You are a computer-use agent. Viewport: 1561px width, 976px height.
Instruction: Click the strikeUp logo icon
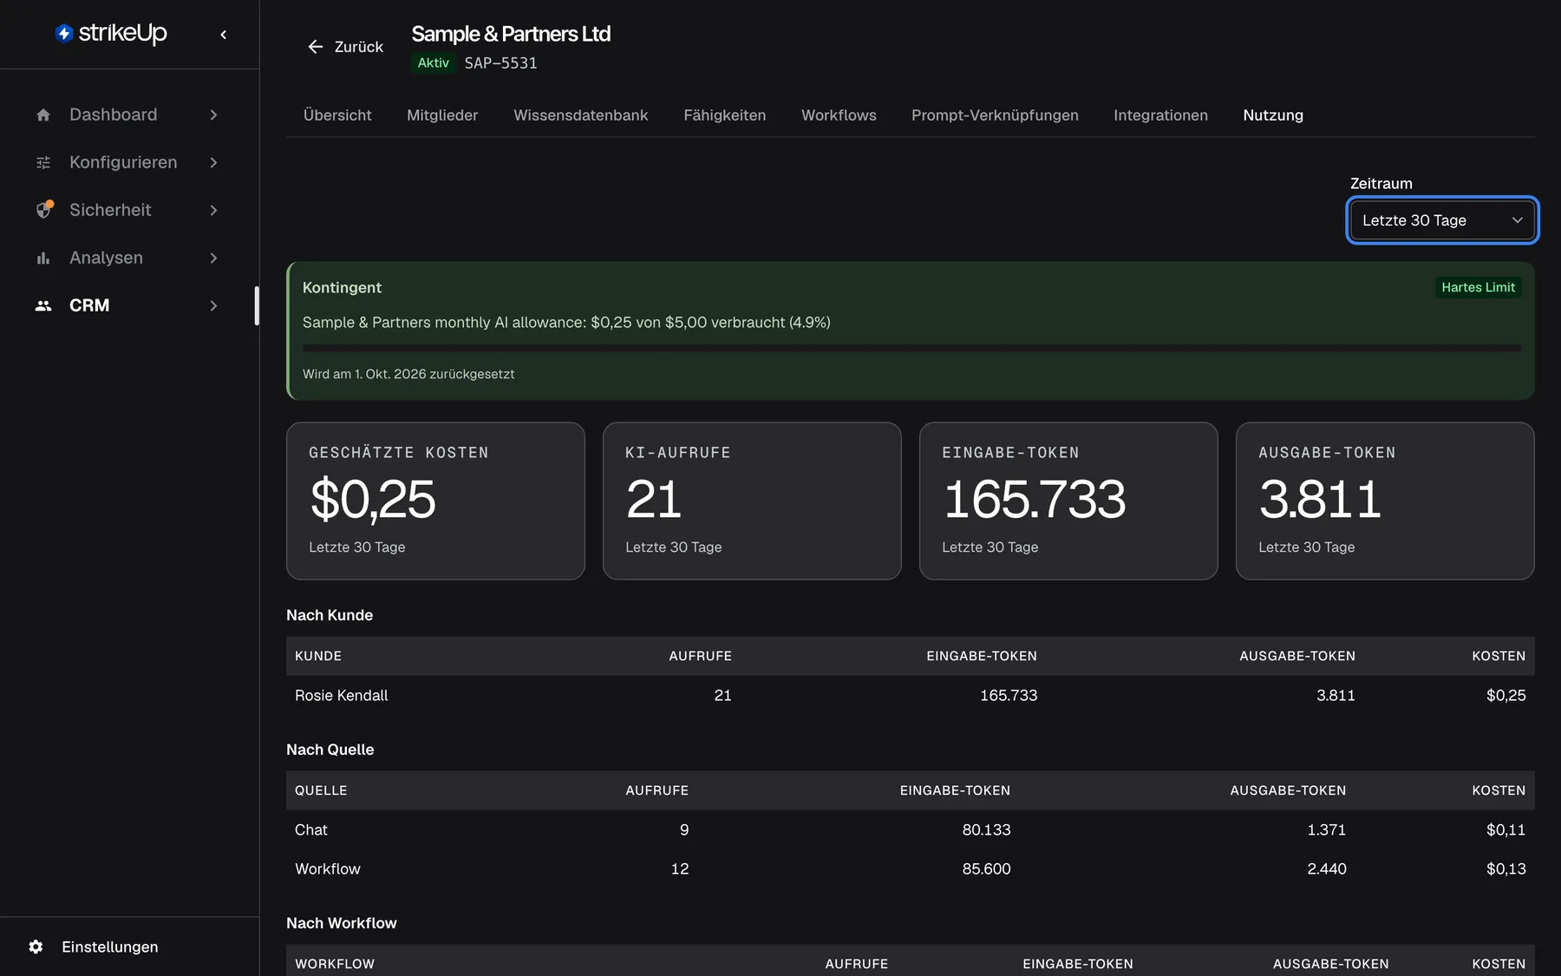coord(63,33)
